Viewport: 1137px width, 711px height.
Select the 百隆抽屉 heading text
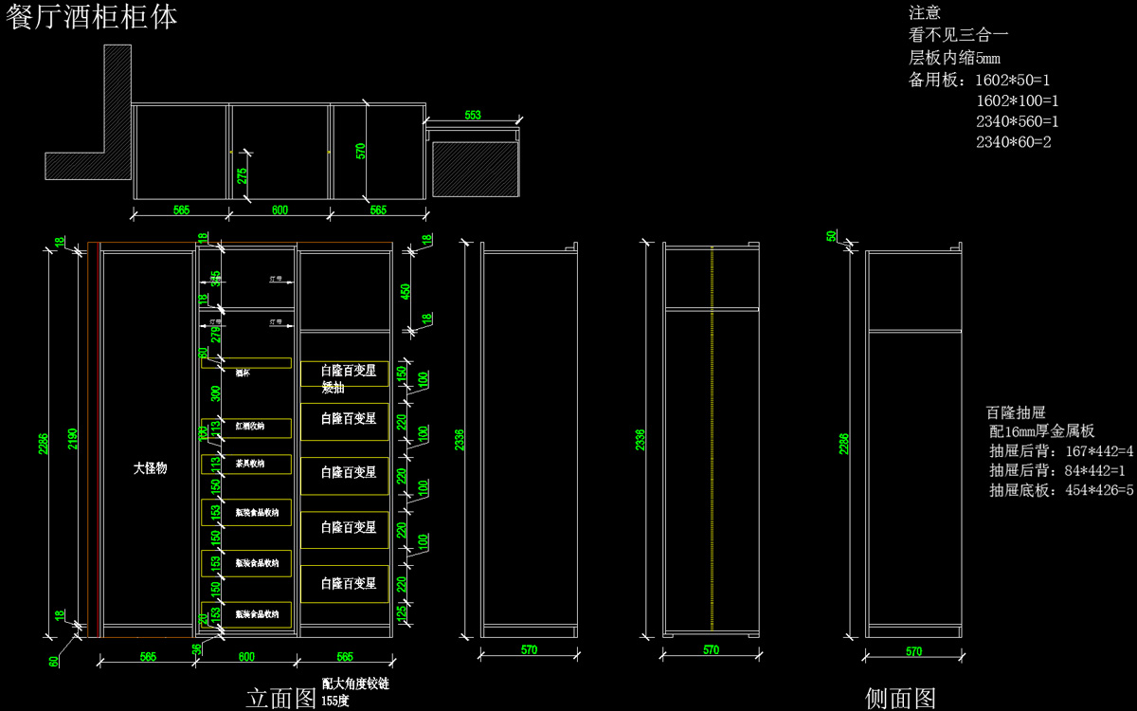[x=1015, y=412]
